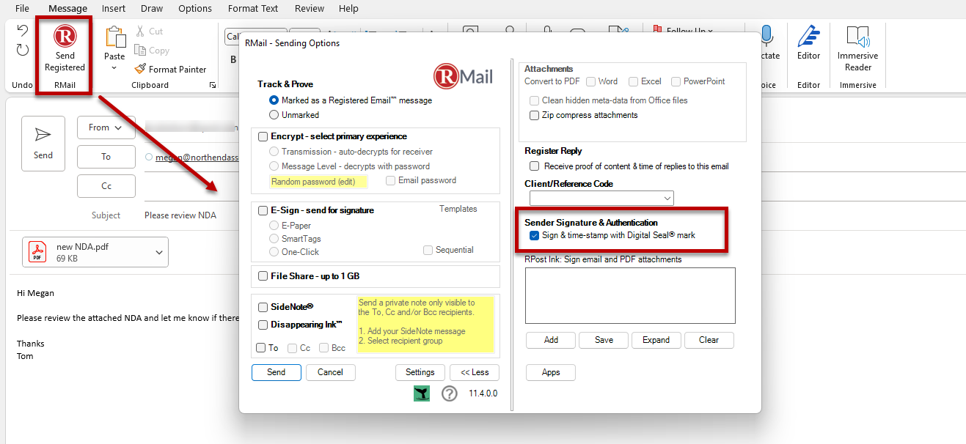This screenshot has width=966, height=444.
Task: Enable the Encrypt checkbox
Action: click(263, 136)
